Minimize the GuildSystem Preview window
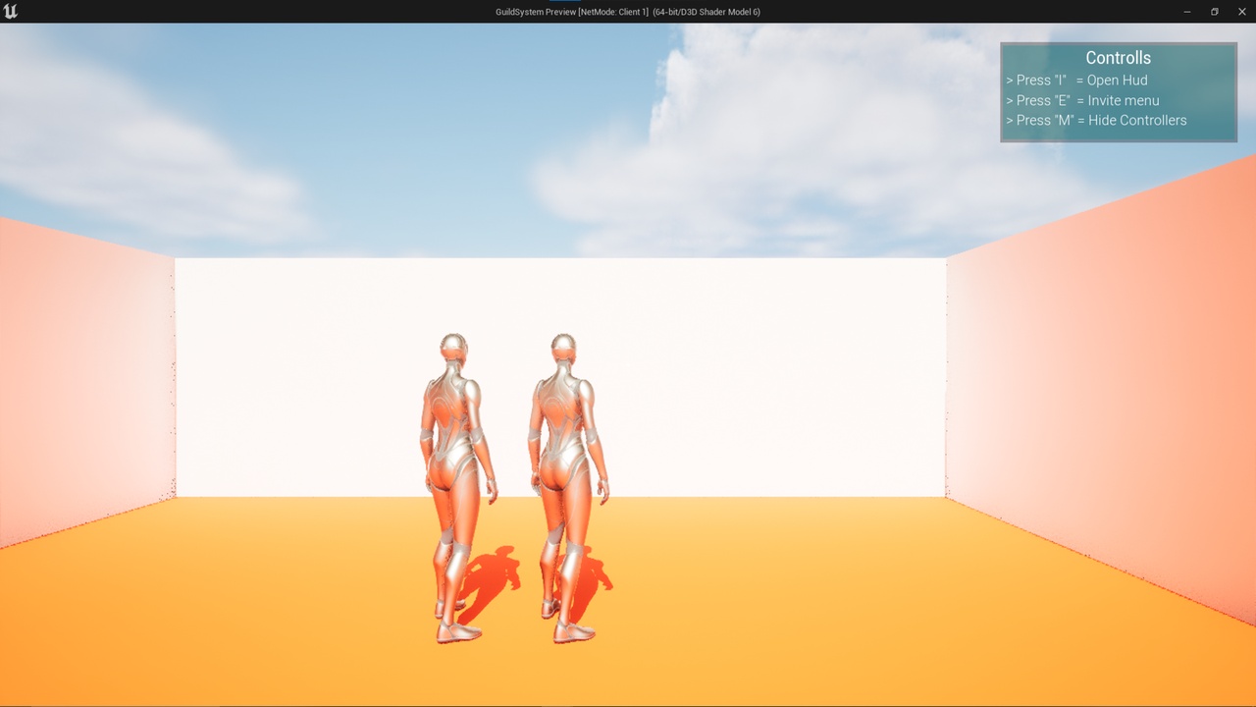Viewport: 1256px width, 707px height. tap(1187, 12)
